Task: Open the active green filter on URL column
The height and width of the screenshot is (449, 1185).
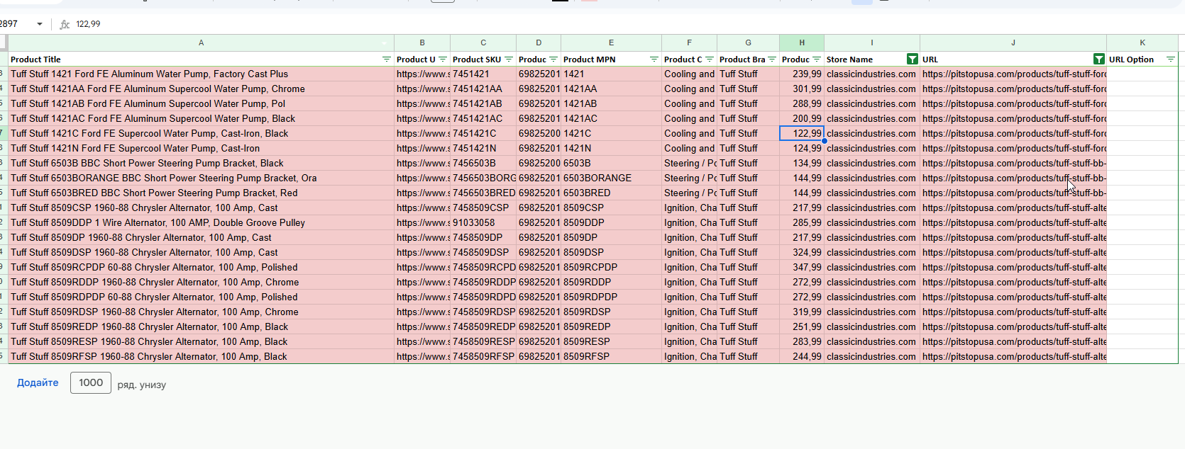Action: pyautogui.click(x=1099, y=59)
